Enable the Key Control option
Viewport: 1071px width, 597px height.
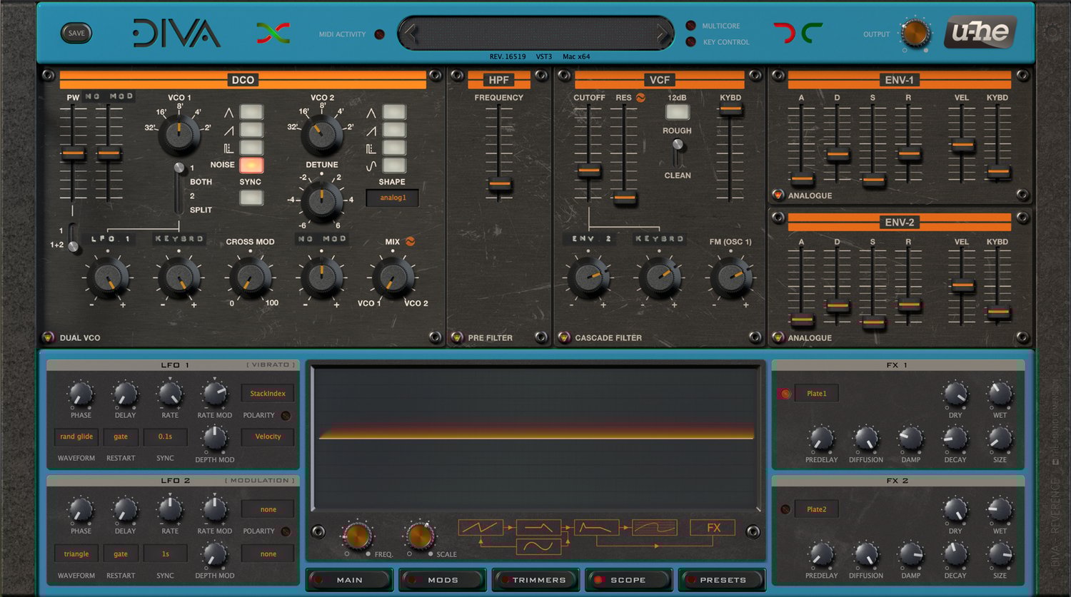tap(690, 42)
